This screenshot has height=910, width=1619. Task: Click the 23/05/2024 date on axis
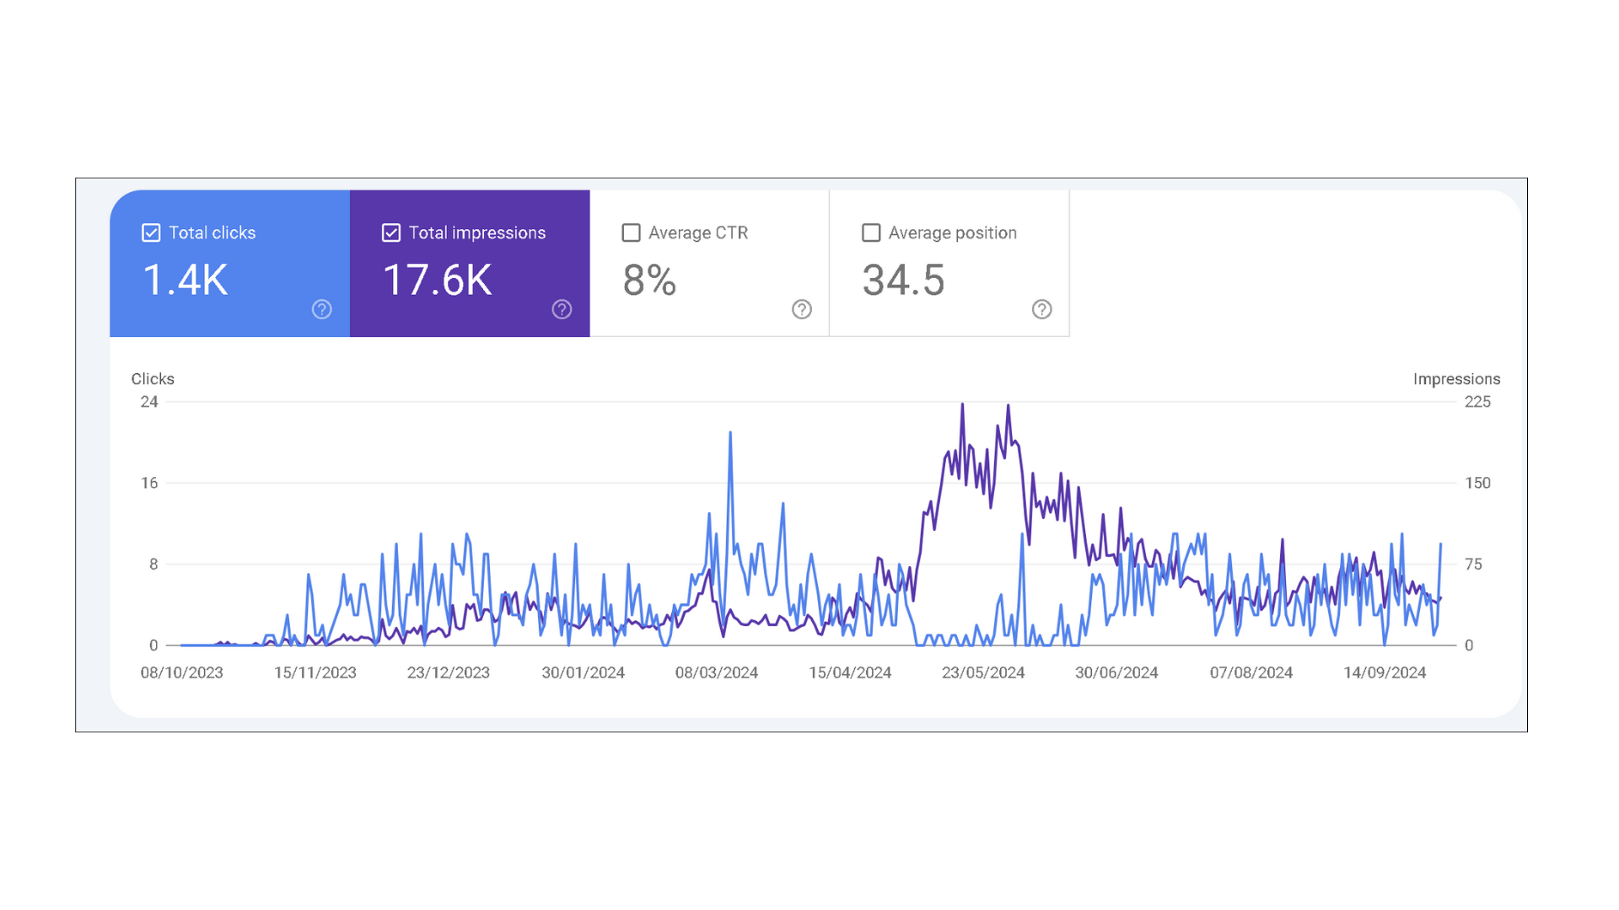click(983, 672)
